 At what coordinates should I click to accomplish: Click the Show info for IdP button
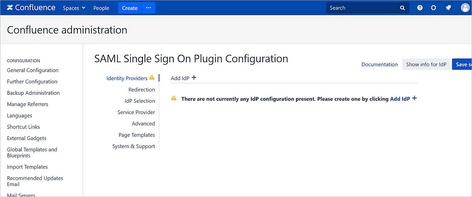(426, 64)
